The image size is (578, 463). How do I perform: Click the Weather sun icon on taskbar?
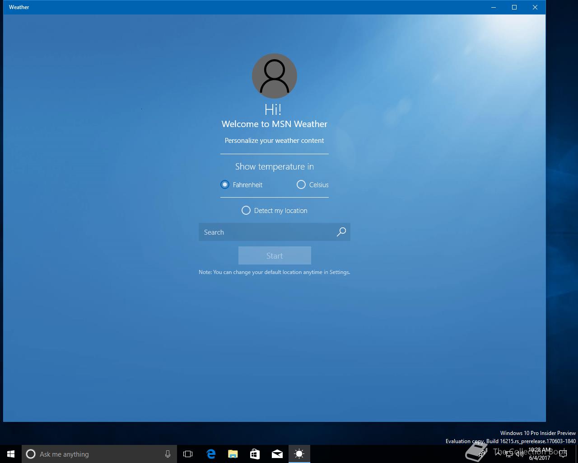pyautogui.click(x=299, y=454)
